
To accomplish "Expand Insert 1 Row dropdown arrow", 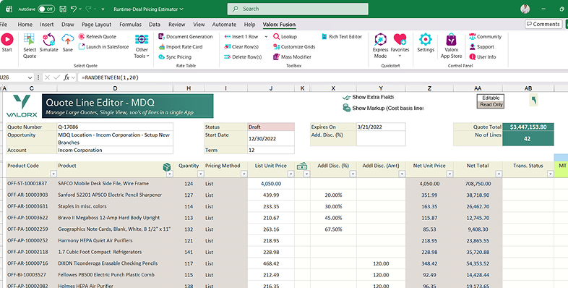I will (266, 37).
